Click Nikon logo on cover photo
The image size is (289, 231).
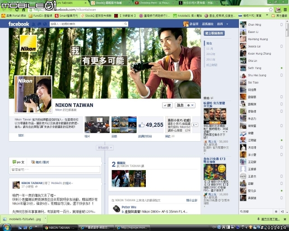(28, 43)
